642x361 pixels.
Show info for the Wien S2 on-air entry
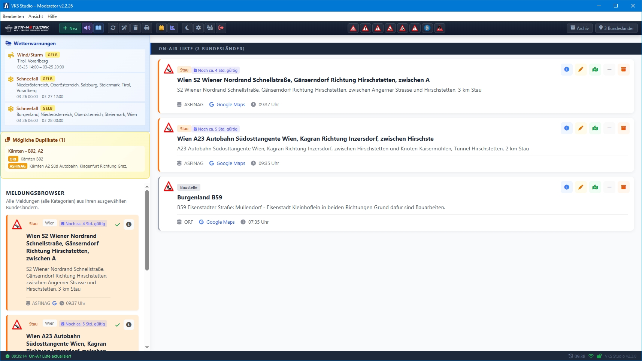566,70
